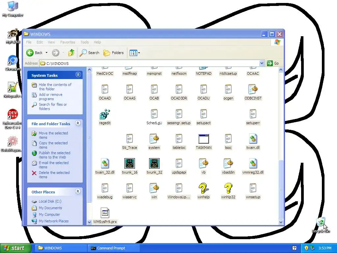
Task: Click Publish the selected items to the Web
Action: click(54, 155)
